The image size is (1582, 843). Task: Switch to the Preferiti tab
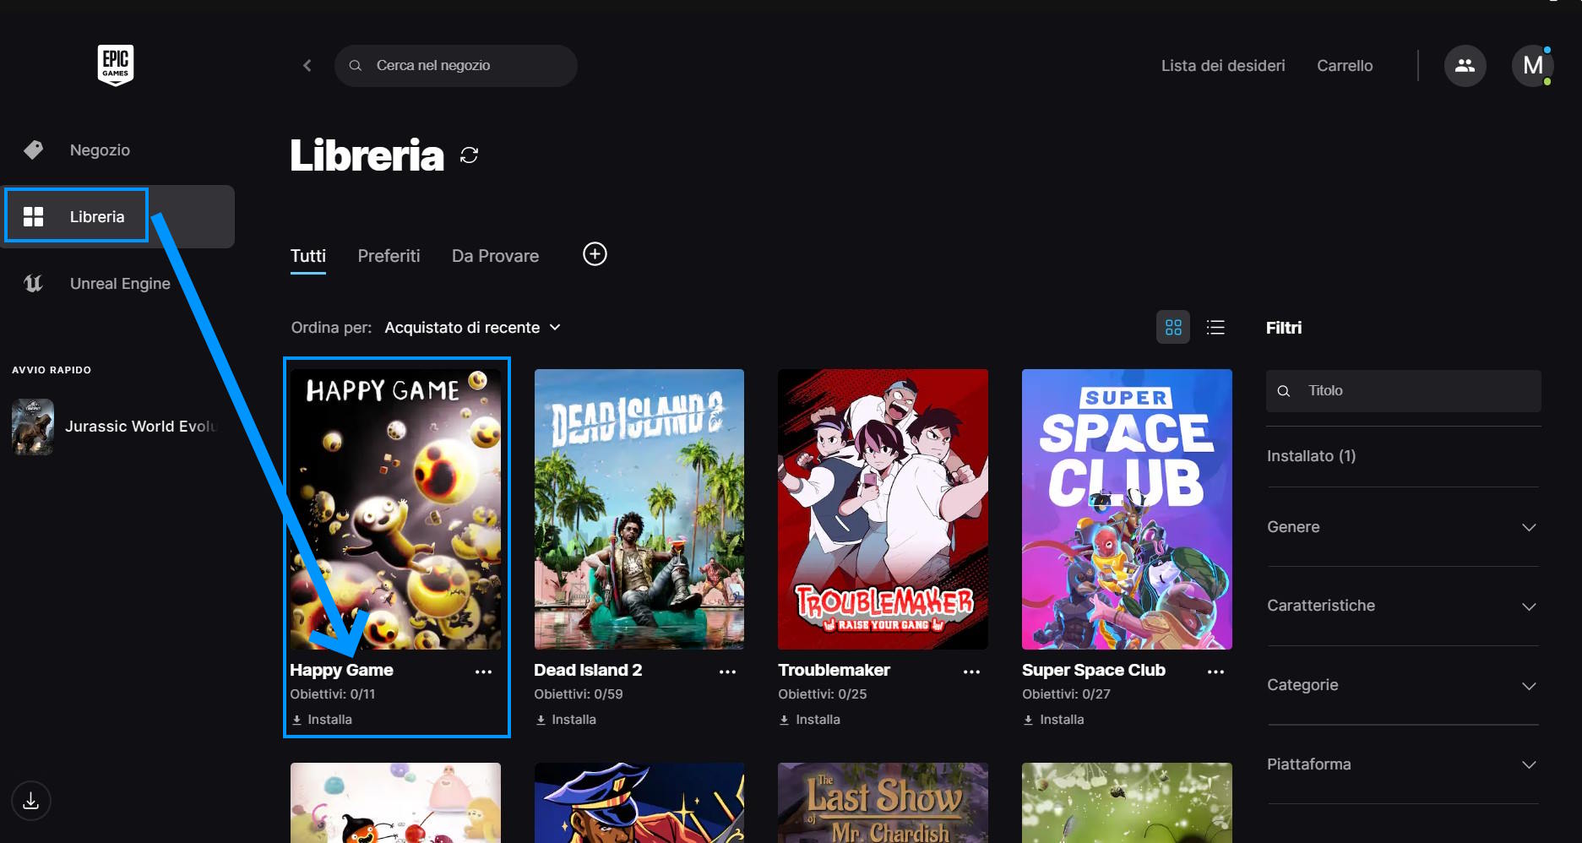pyautogui.click(x=389, y=256)
